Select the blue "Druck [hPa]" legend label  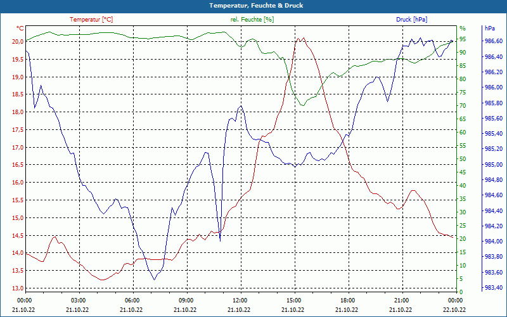[411, 20]
